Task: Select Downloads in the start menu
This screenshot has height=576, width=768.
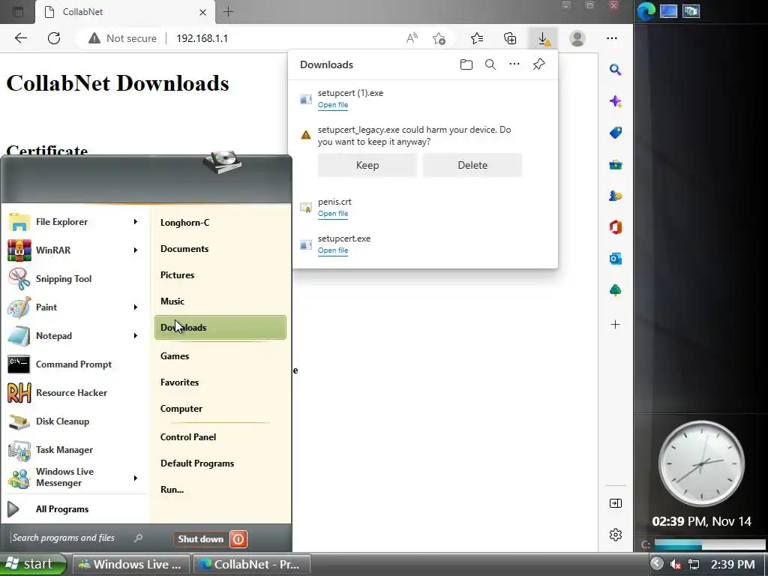Action: 220,327
